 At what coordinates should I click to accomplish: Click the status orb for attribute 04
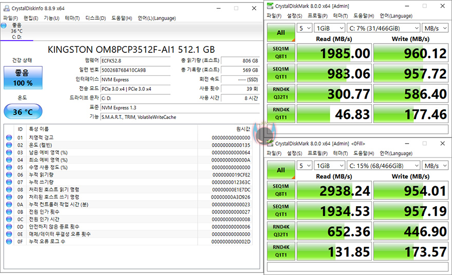9,160
